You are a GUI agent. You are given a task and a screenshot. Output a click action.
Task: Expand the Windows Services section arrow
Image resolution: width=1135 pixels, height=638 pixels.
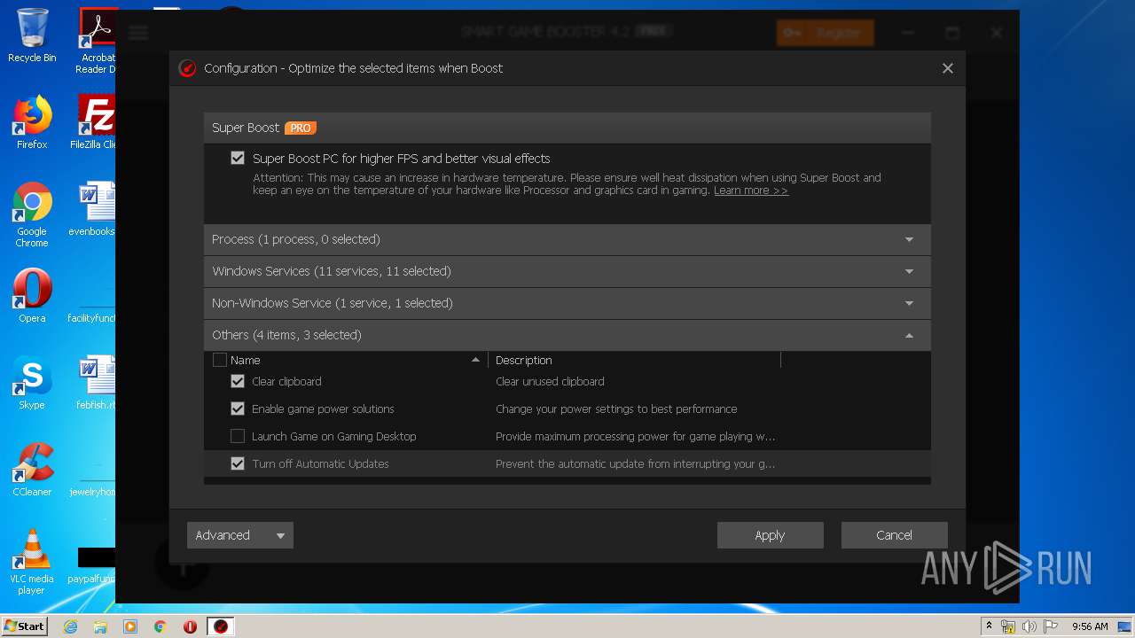tap(909, 272)
